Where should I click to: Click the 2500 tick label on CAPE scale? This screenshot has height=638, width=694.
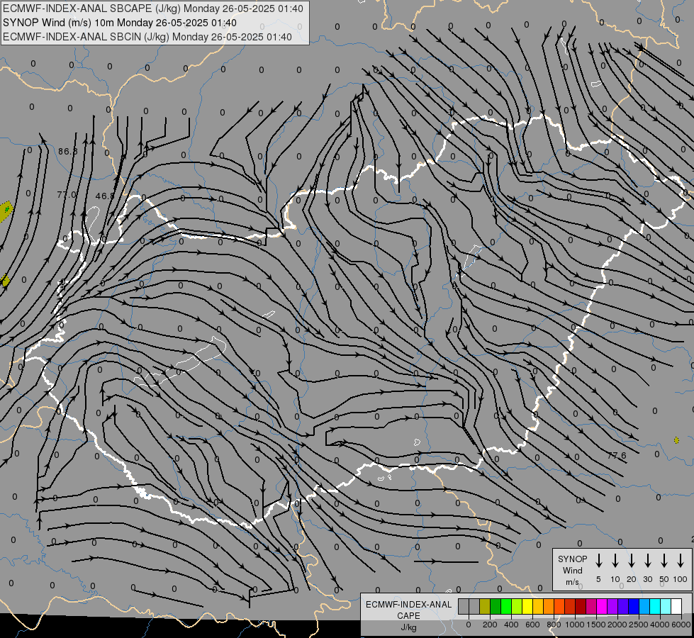pos(639,625)
